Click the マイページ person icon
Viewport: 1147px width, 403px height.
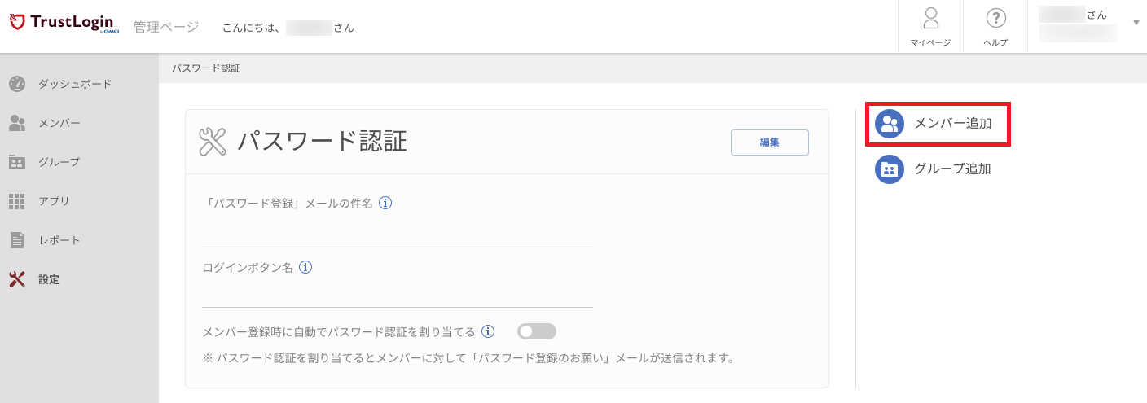tap(930, 18)
